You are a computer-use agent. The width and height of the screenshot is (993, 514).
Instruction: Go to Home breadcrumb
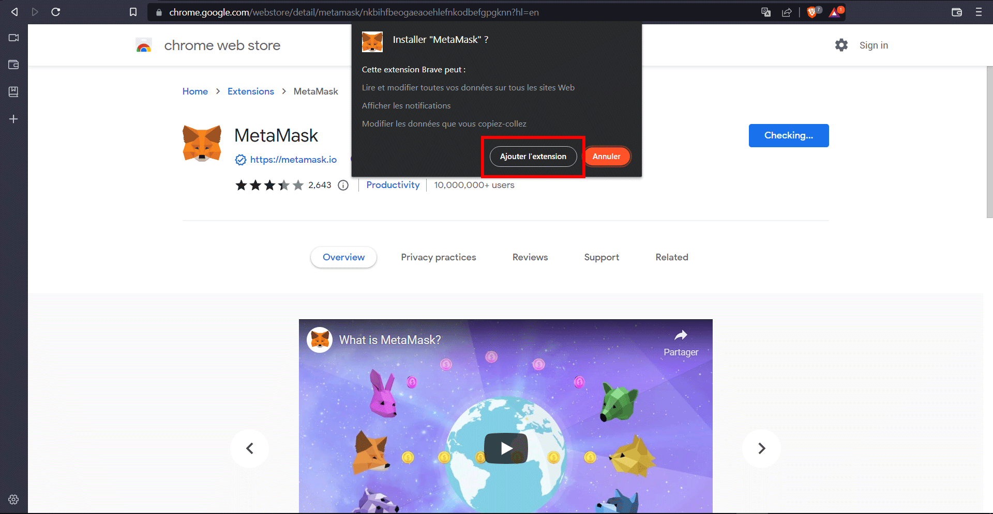(195, 91)
